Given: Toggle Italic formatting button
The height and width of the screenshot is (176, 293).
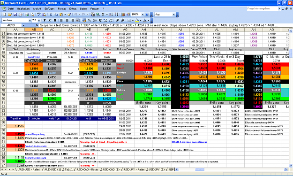Looking at the screenshot, I should [50, 20].
